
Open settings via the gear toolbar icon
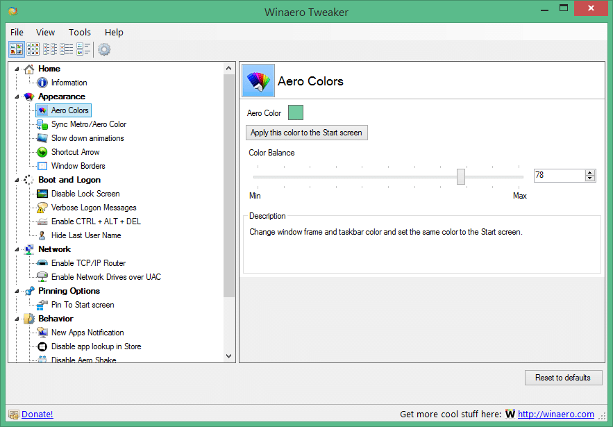[104, 49]
